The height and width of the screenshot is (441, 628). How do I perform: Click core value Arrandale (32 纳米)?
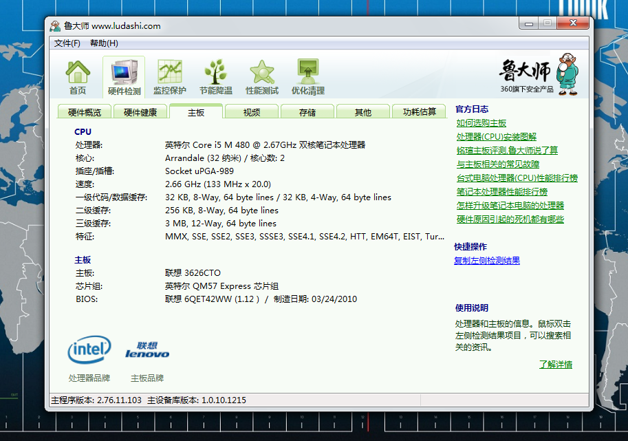(225, 158)
